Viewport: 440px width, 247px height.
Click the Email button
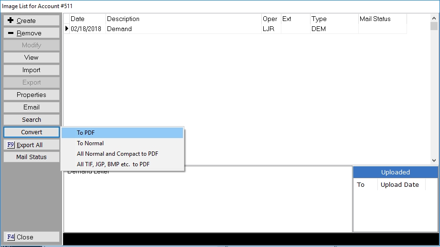coord(32,107)
